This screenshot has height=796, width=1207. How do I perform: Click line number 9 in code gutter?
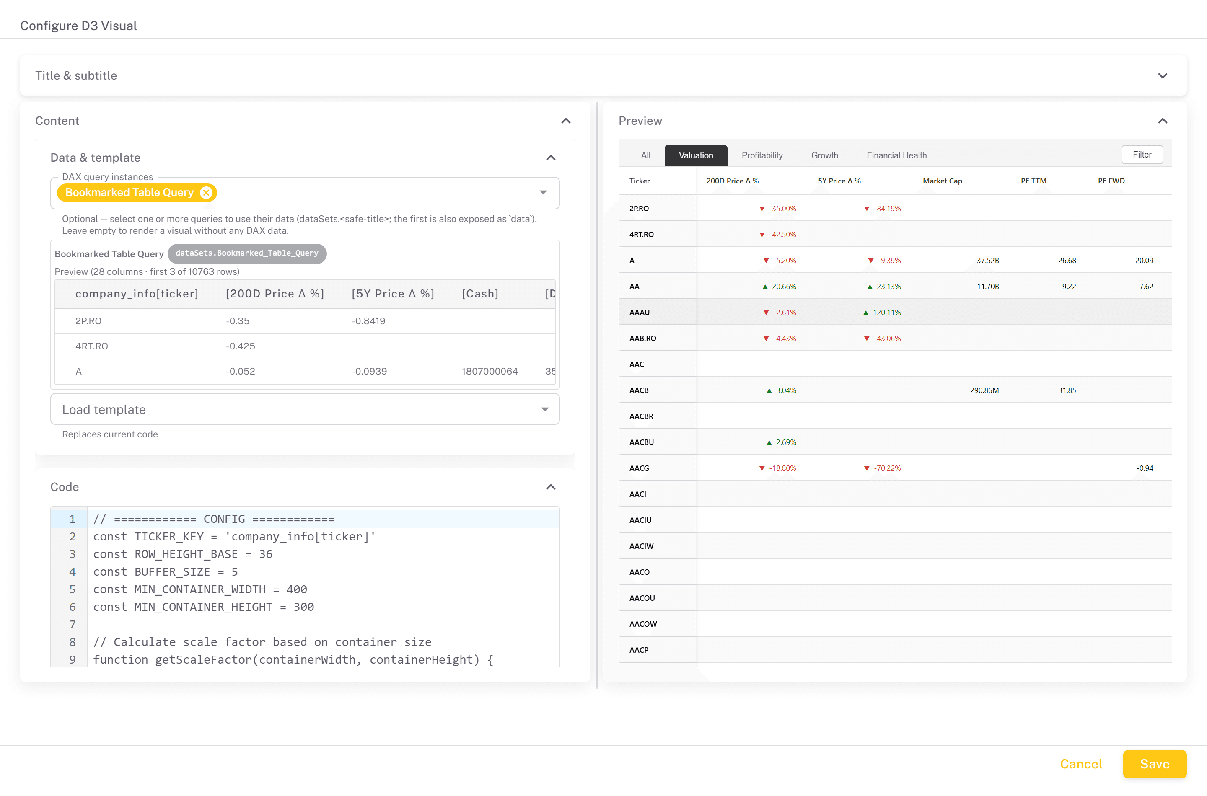(x=73, y=659)
